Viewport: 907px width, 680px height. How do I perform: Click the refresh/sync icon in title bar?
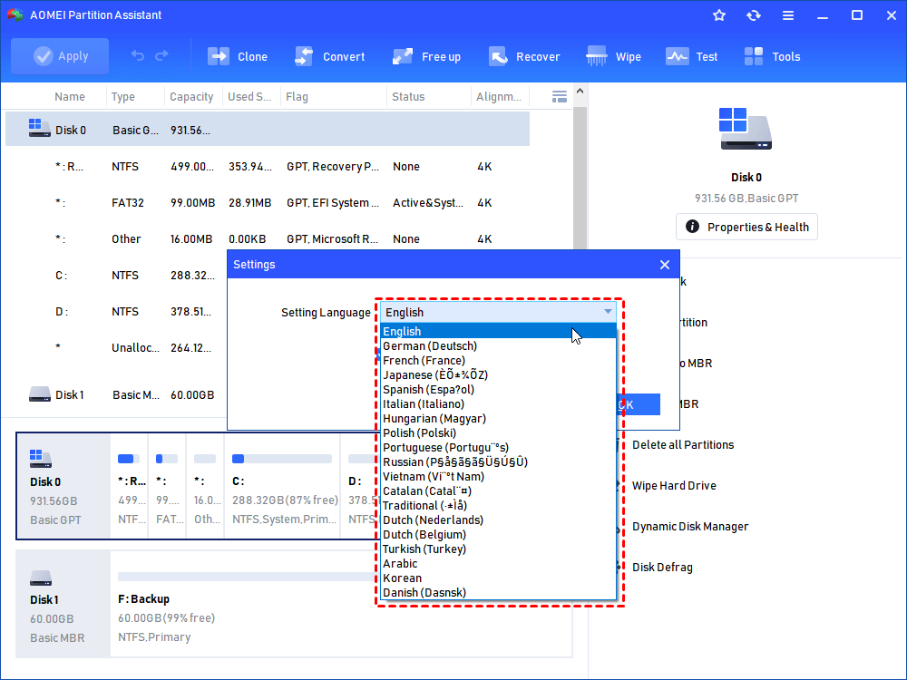pyautogui.click(x=754, y=15)
